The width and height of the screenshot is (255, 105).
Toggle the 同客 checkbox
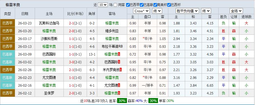(115, 5)
